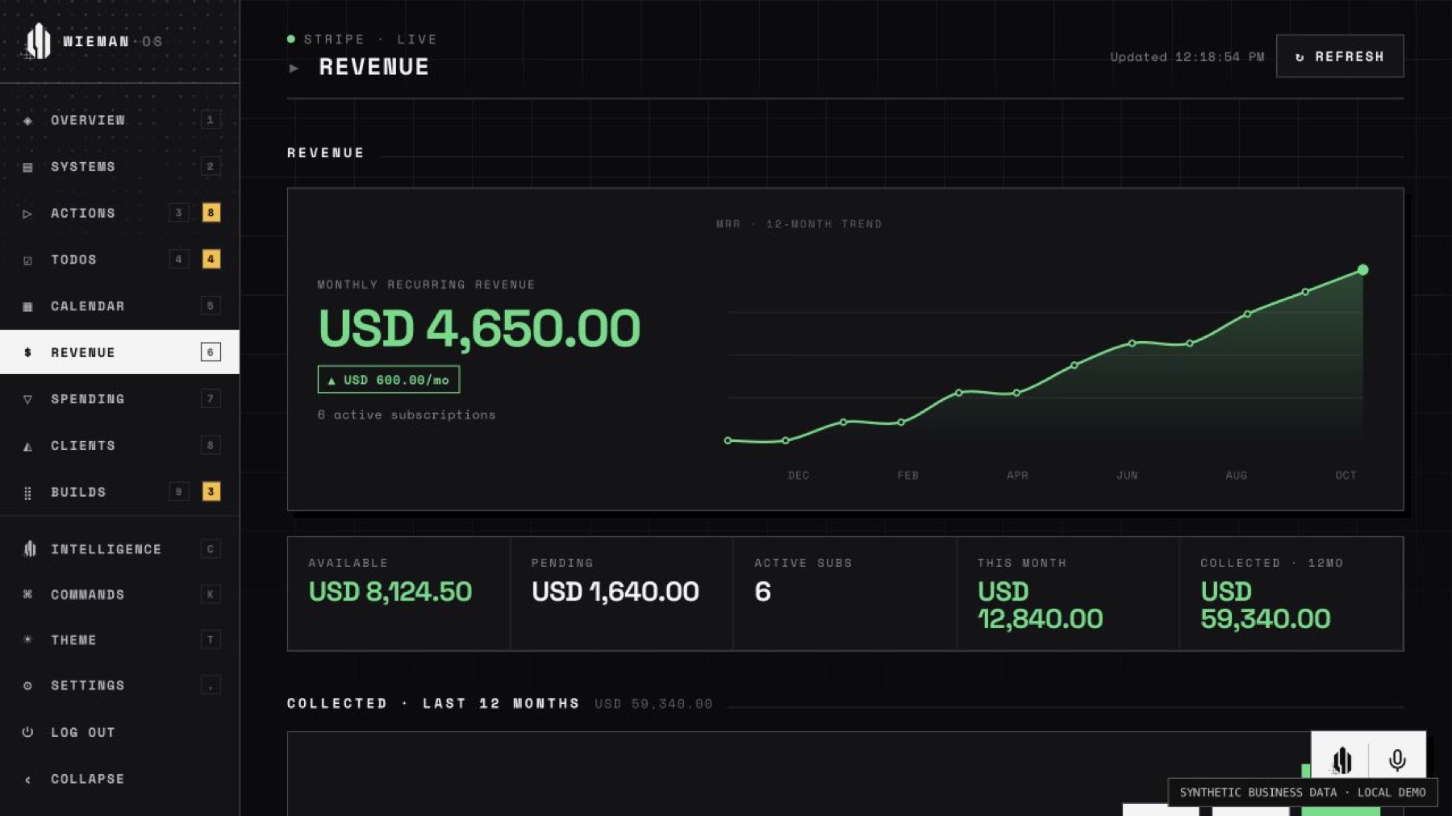Click the Available USD 8,124.50 value
Viewport: 1452px width, 816px height.
(390, 592)
